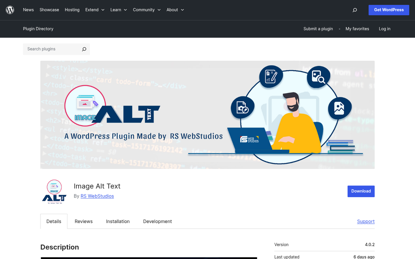
Task: View the Development tab
Action: (x=157, y=221)
